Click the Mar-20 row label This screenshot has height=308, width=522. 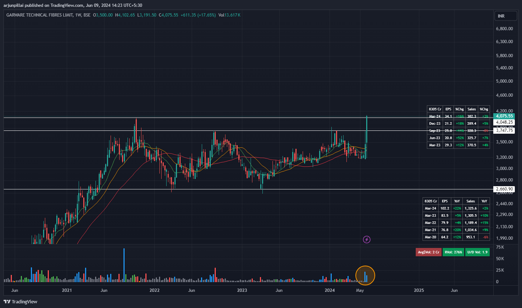point(430,237)
